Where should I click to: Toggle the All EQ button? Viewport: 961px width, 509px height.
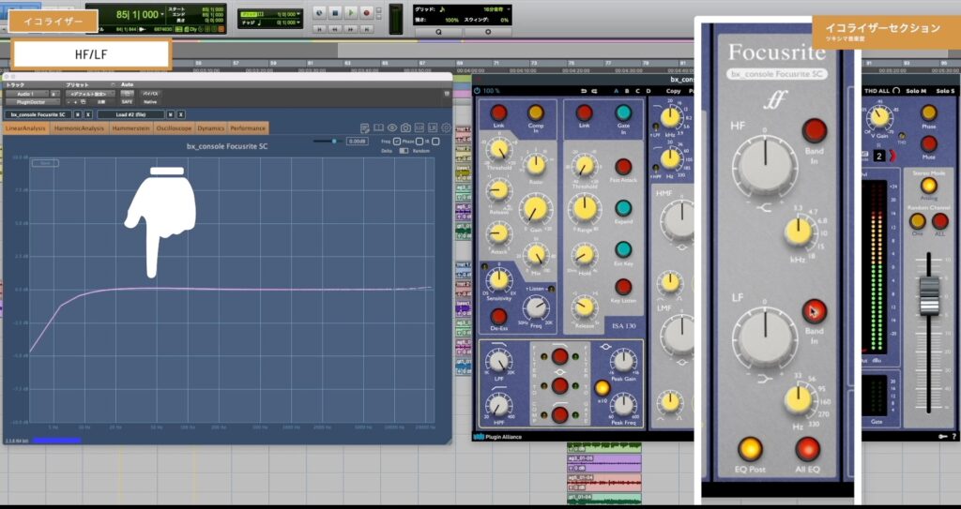pos(807,449)
